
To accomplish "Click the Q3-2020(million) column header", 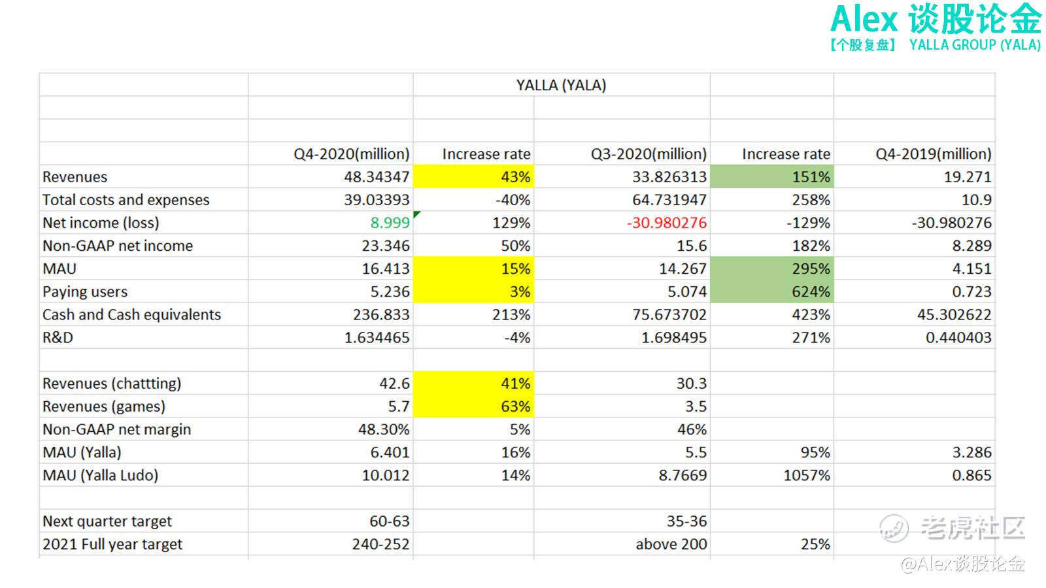I will pos(649,154).
